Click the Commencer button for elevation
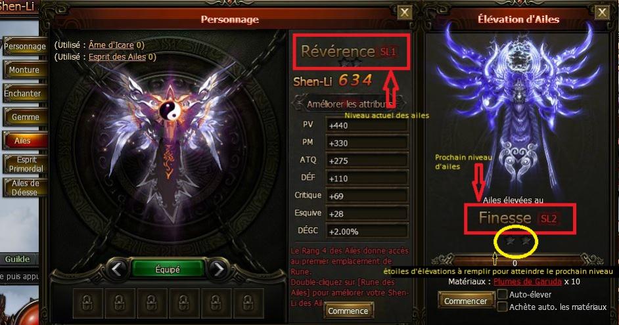This screenshot has width=619, height=325. [x=466, y=301]
